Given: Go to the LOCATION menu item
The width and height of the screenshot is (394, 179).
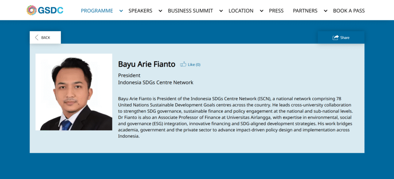Looking at the screenshot, I should [241, 11].
